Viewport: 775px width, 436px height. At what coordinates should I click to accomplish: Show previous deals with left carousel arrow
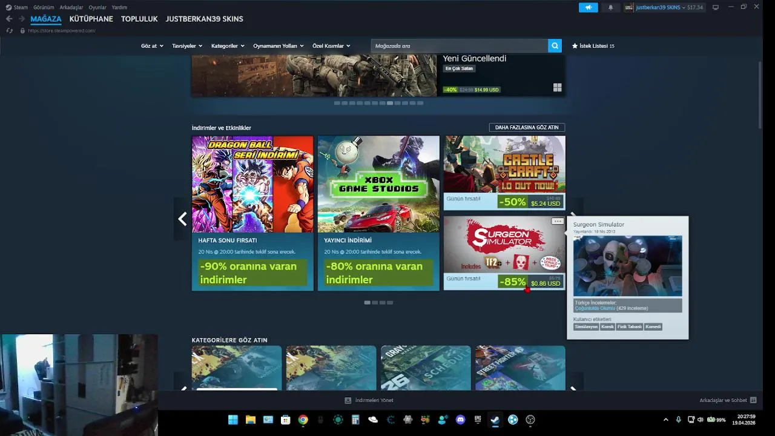(x=182, y=219)
